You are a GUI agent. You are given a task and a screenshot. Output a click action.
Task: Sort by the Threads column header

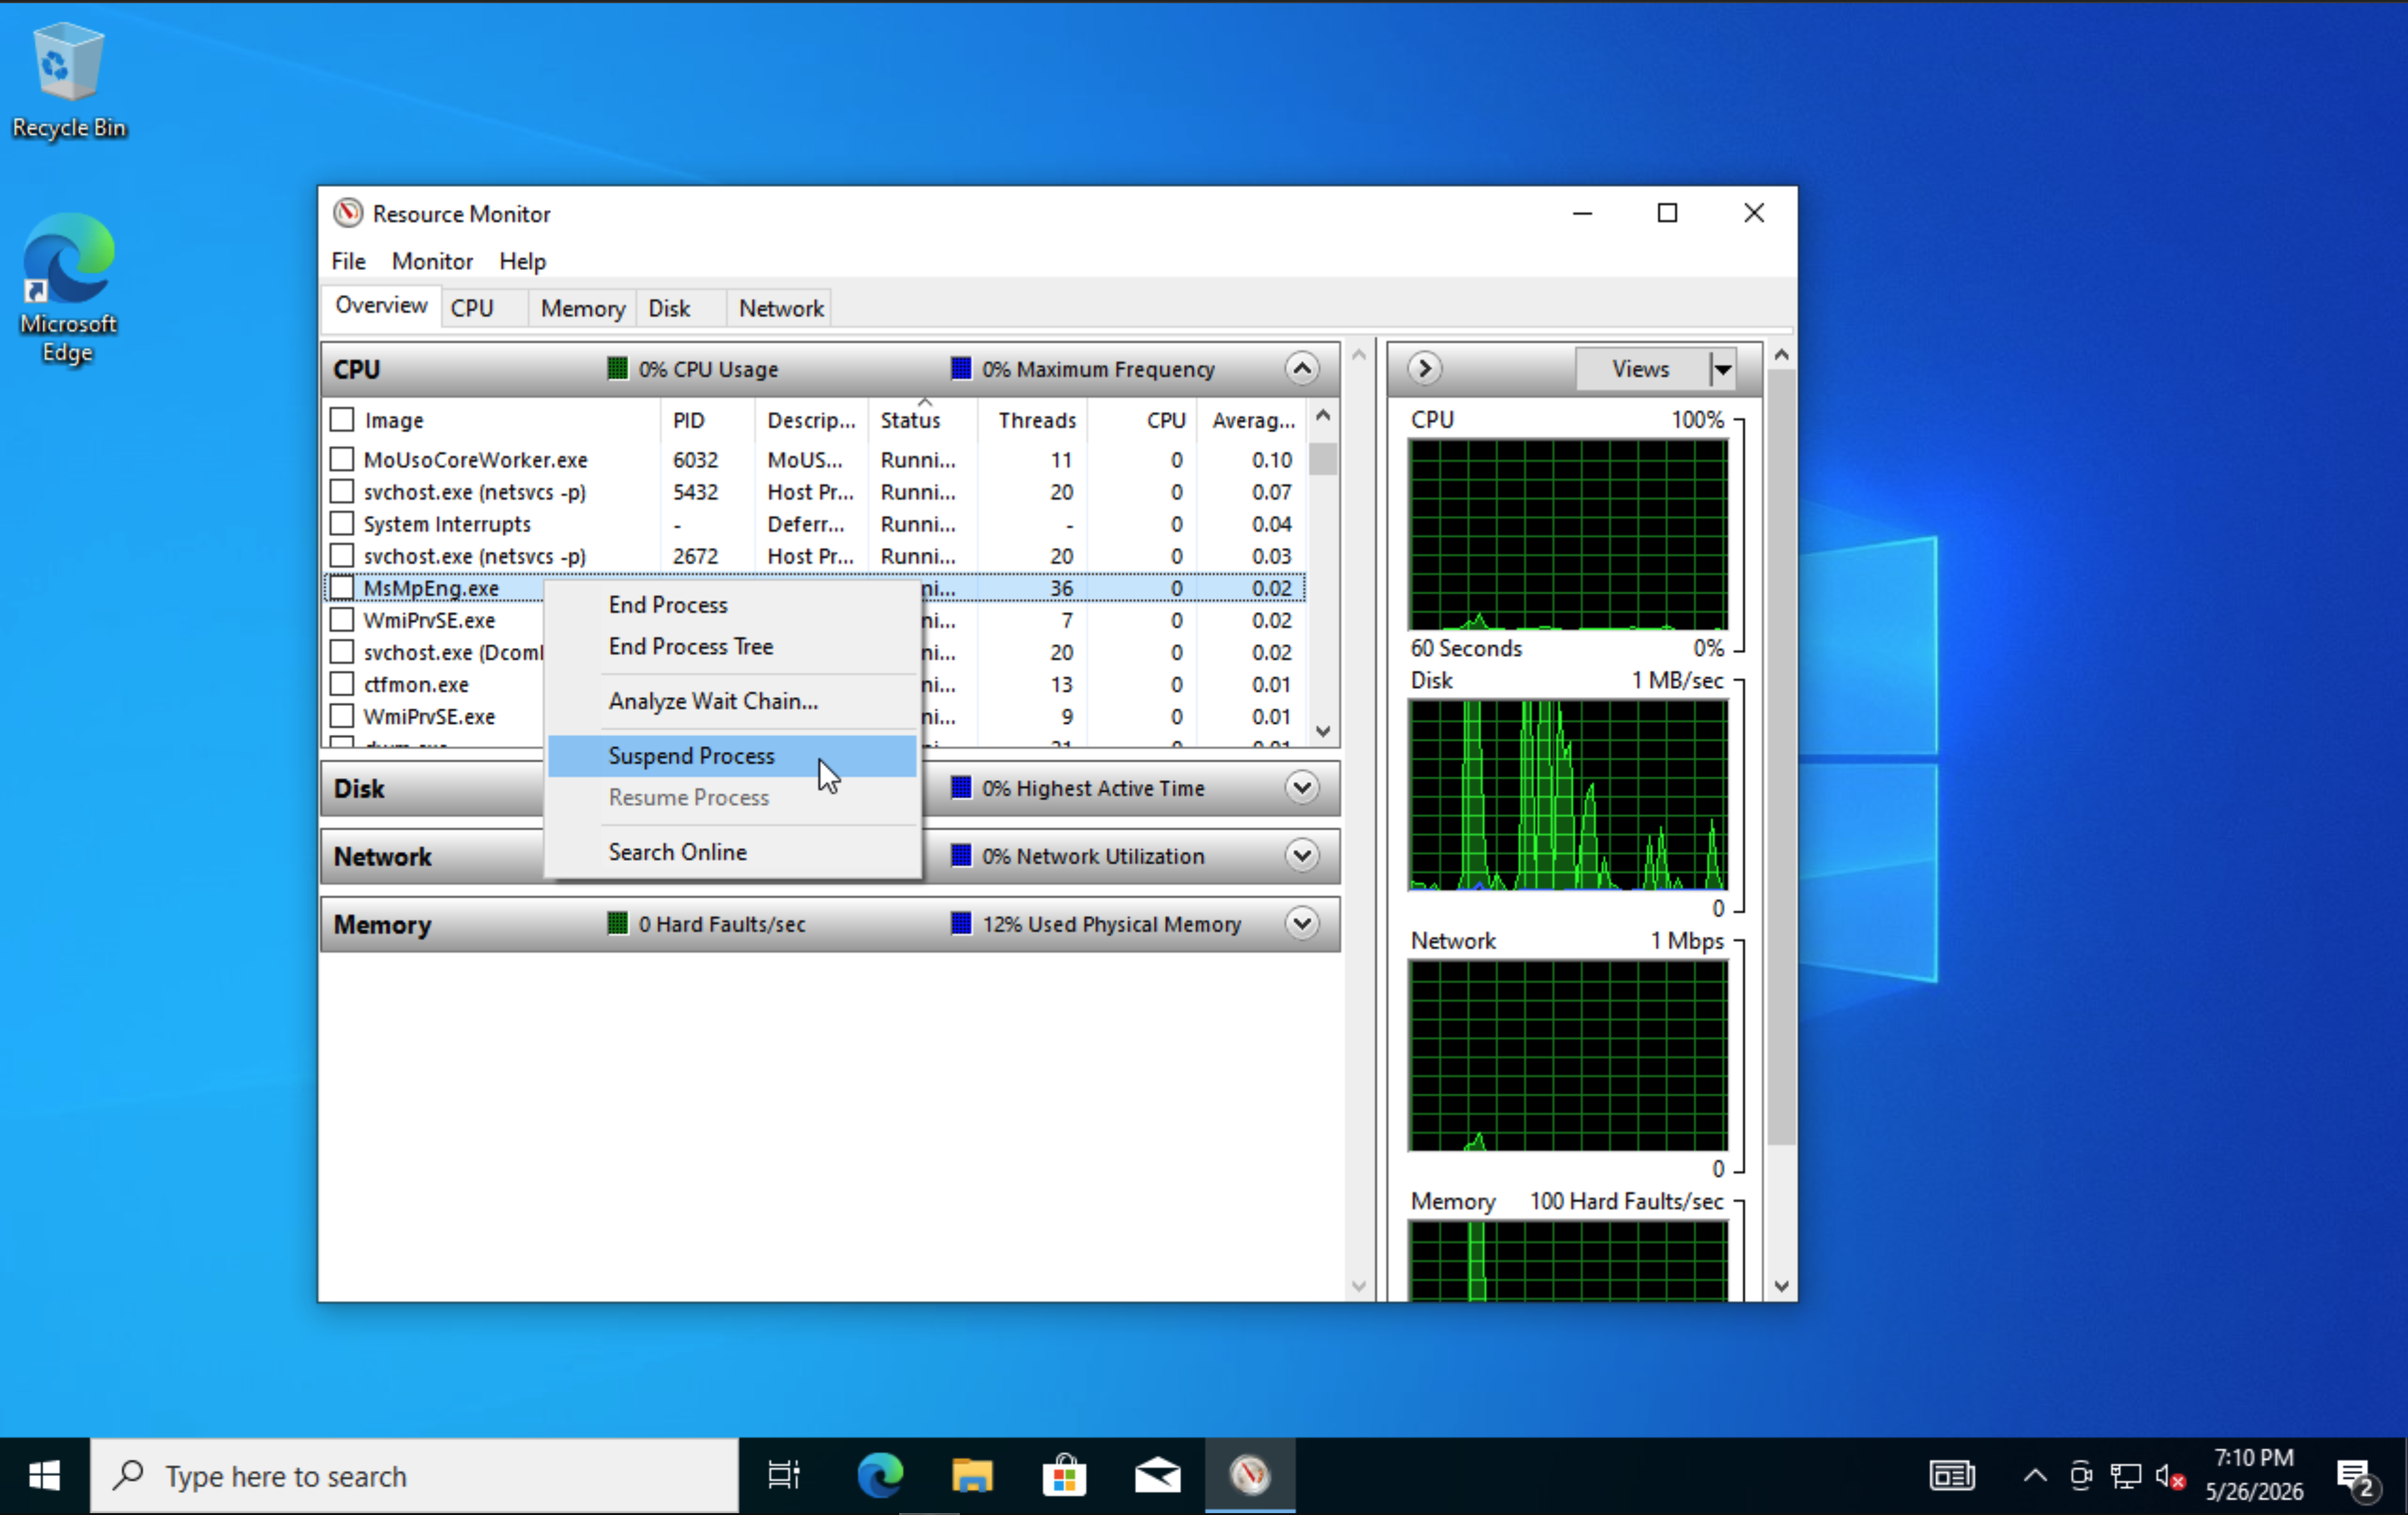coord(1033,420)
